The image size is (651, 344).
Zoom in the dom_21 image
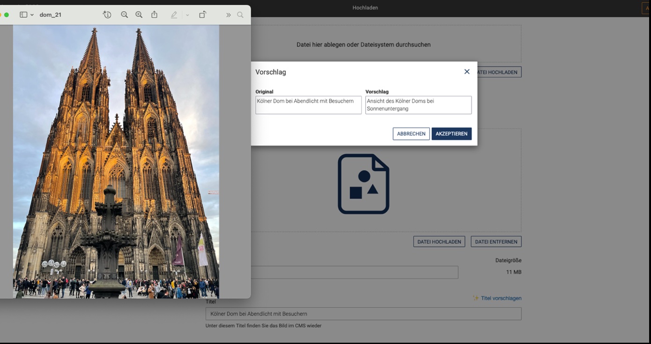[139, 15]
